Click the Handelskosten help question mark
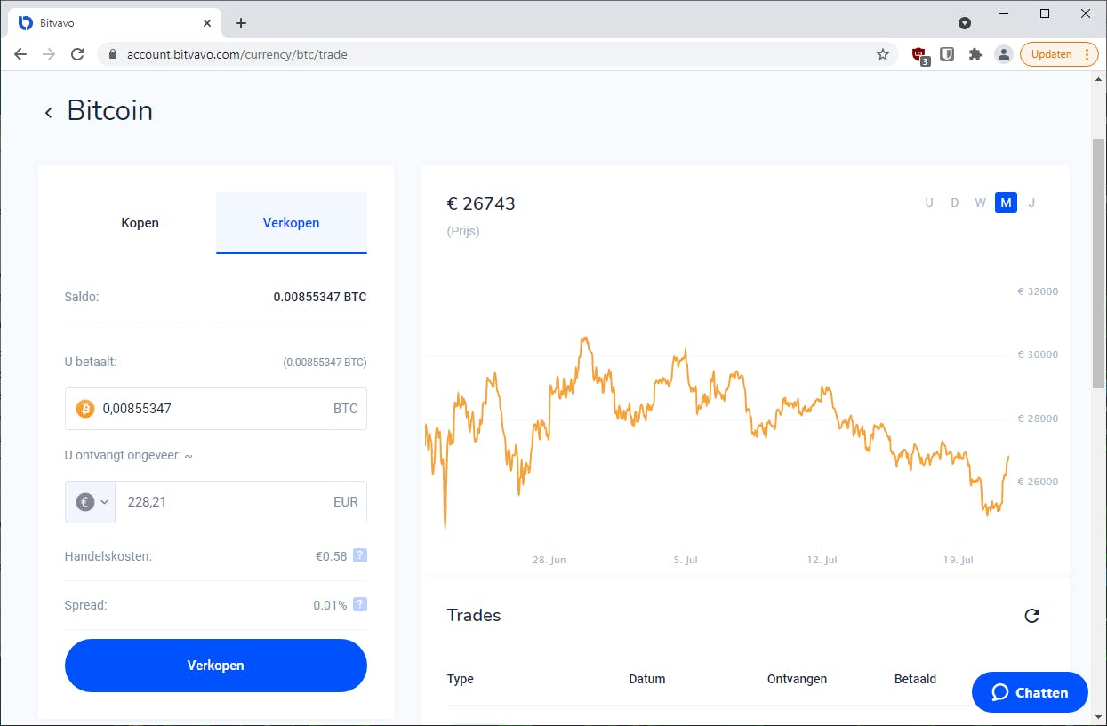The image size is (1107, 726). [360, 555]
